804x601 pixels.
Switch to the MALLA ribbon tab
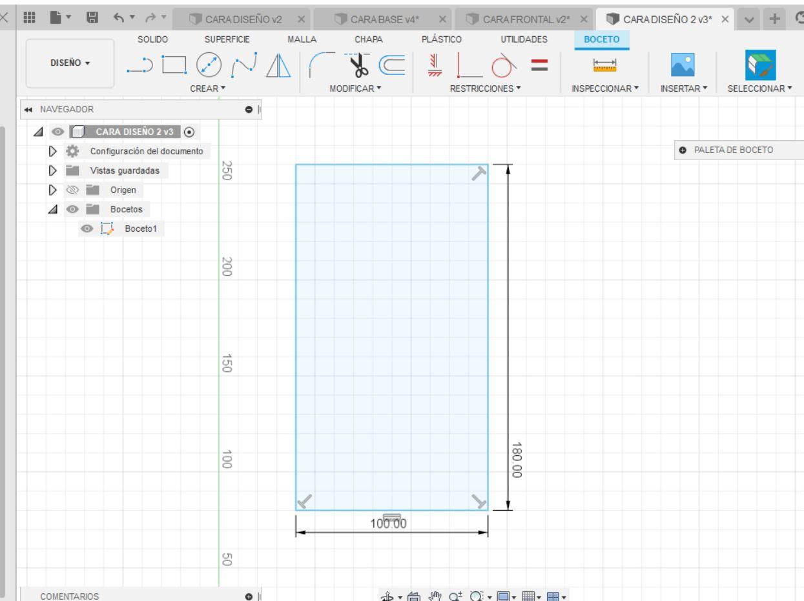pos(302,40)
